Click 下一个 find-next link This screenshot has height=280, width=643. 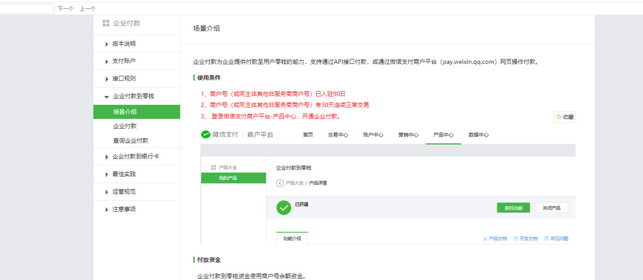coord(66,8)
